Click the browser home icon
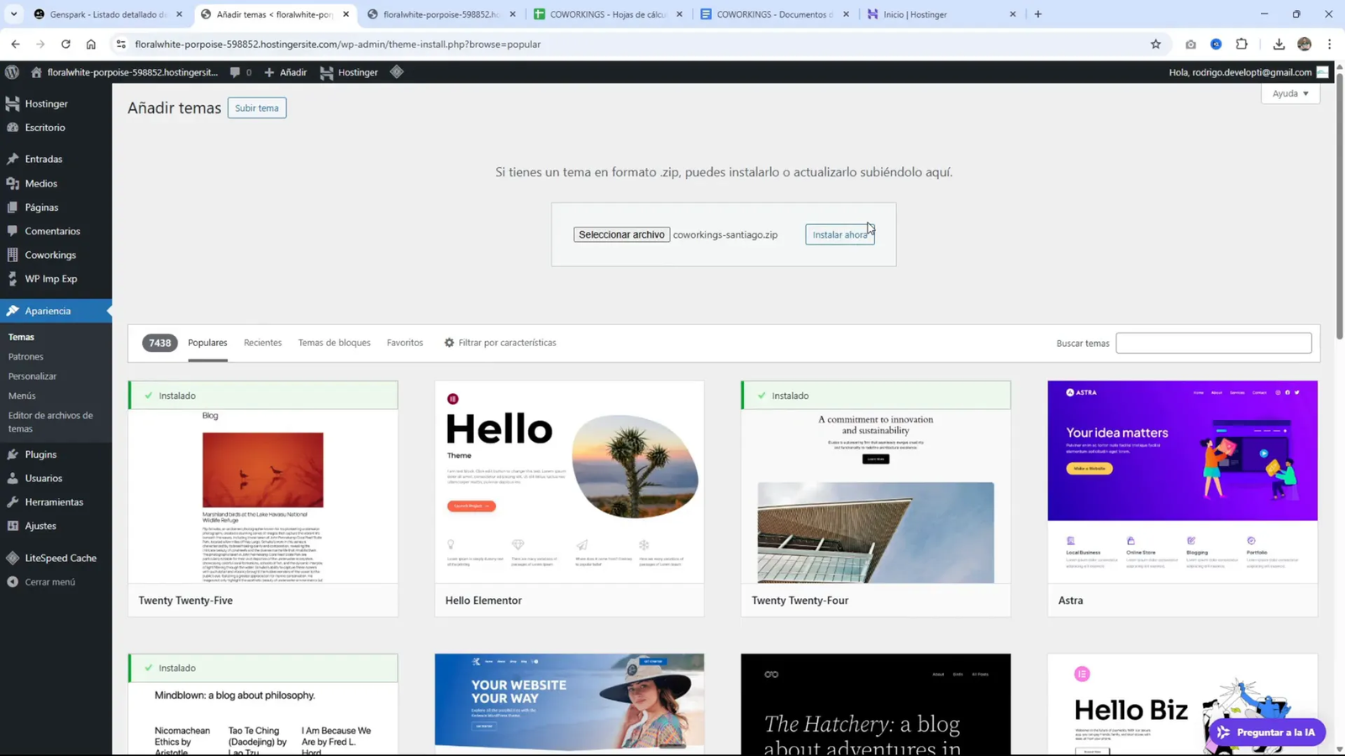The height and width of the screenshot is (756, 1345). pos(91,45)
